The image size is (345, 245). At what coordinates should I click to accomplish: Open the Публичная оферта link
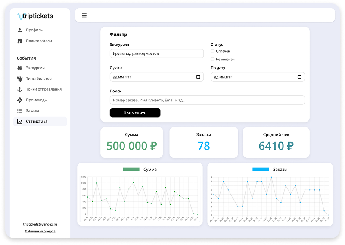[40, 231]
